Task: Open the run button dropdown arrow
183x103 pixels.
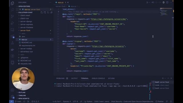Action: click(150, 3)
